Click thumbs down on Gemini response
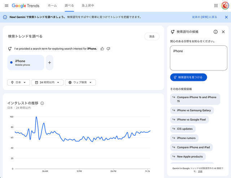 [108, 49]
